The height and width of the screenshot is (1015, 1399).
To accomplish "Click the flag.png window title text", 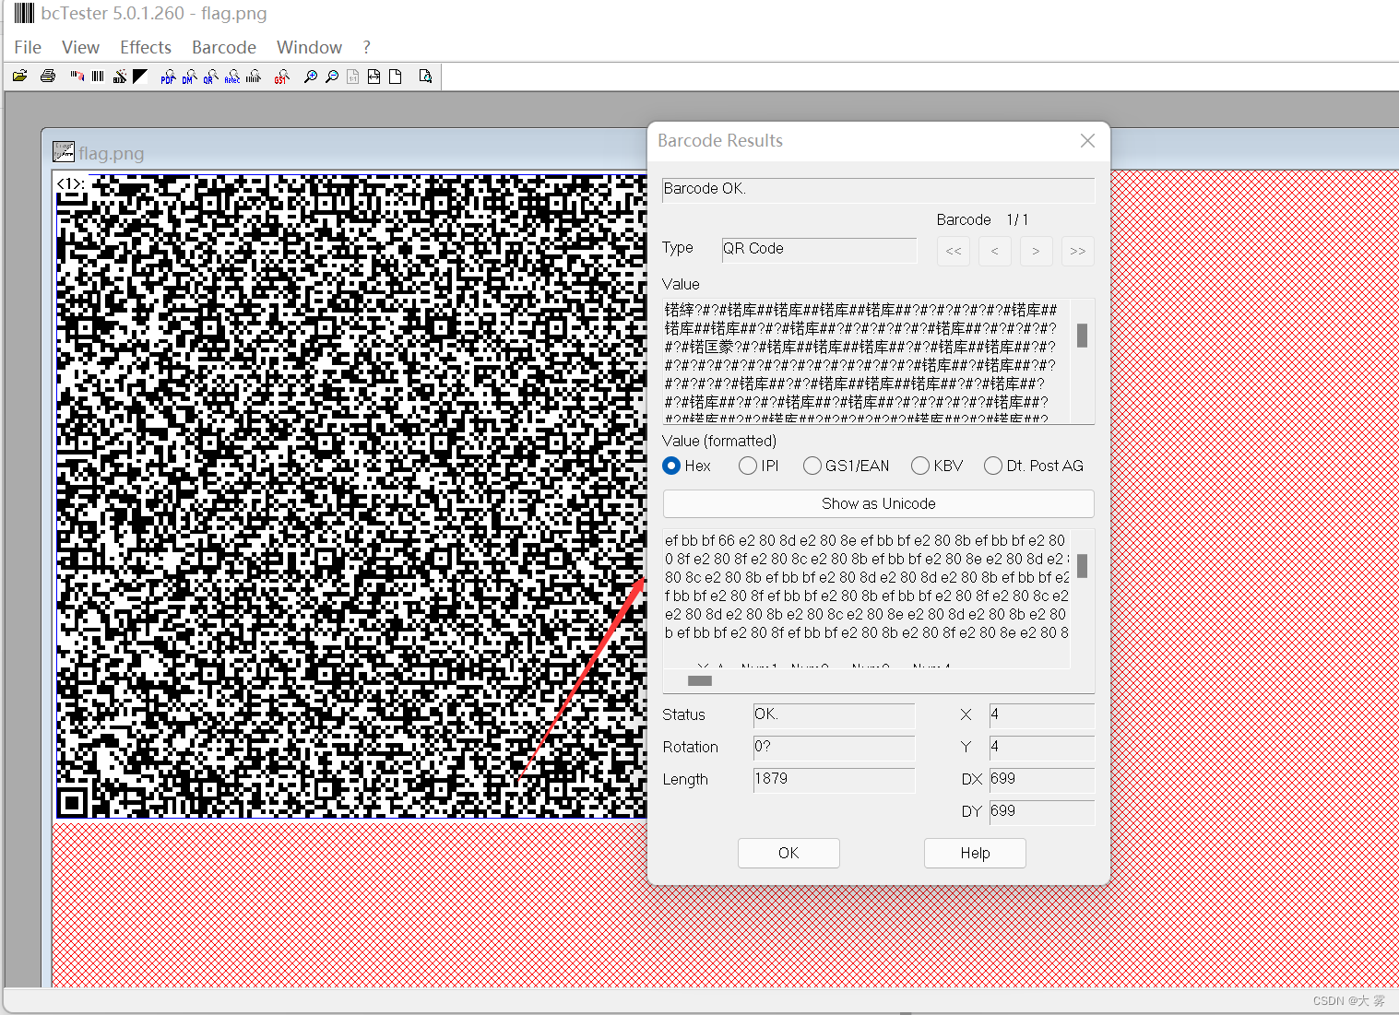I will tap(112, 153).
